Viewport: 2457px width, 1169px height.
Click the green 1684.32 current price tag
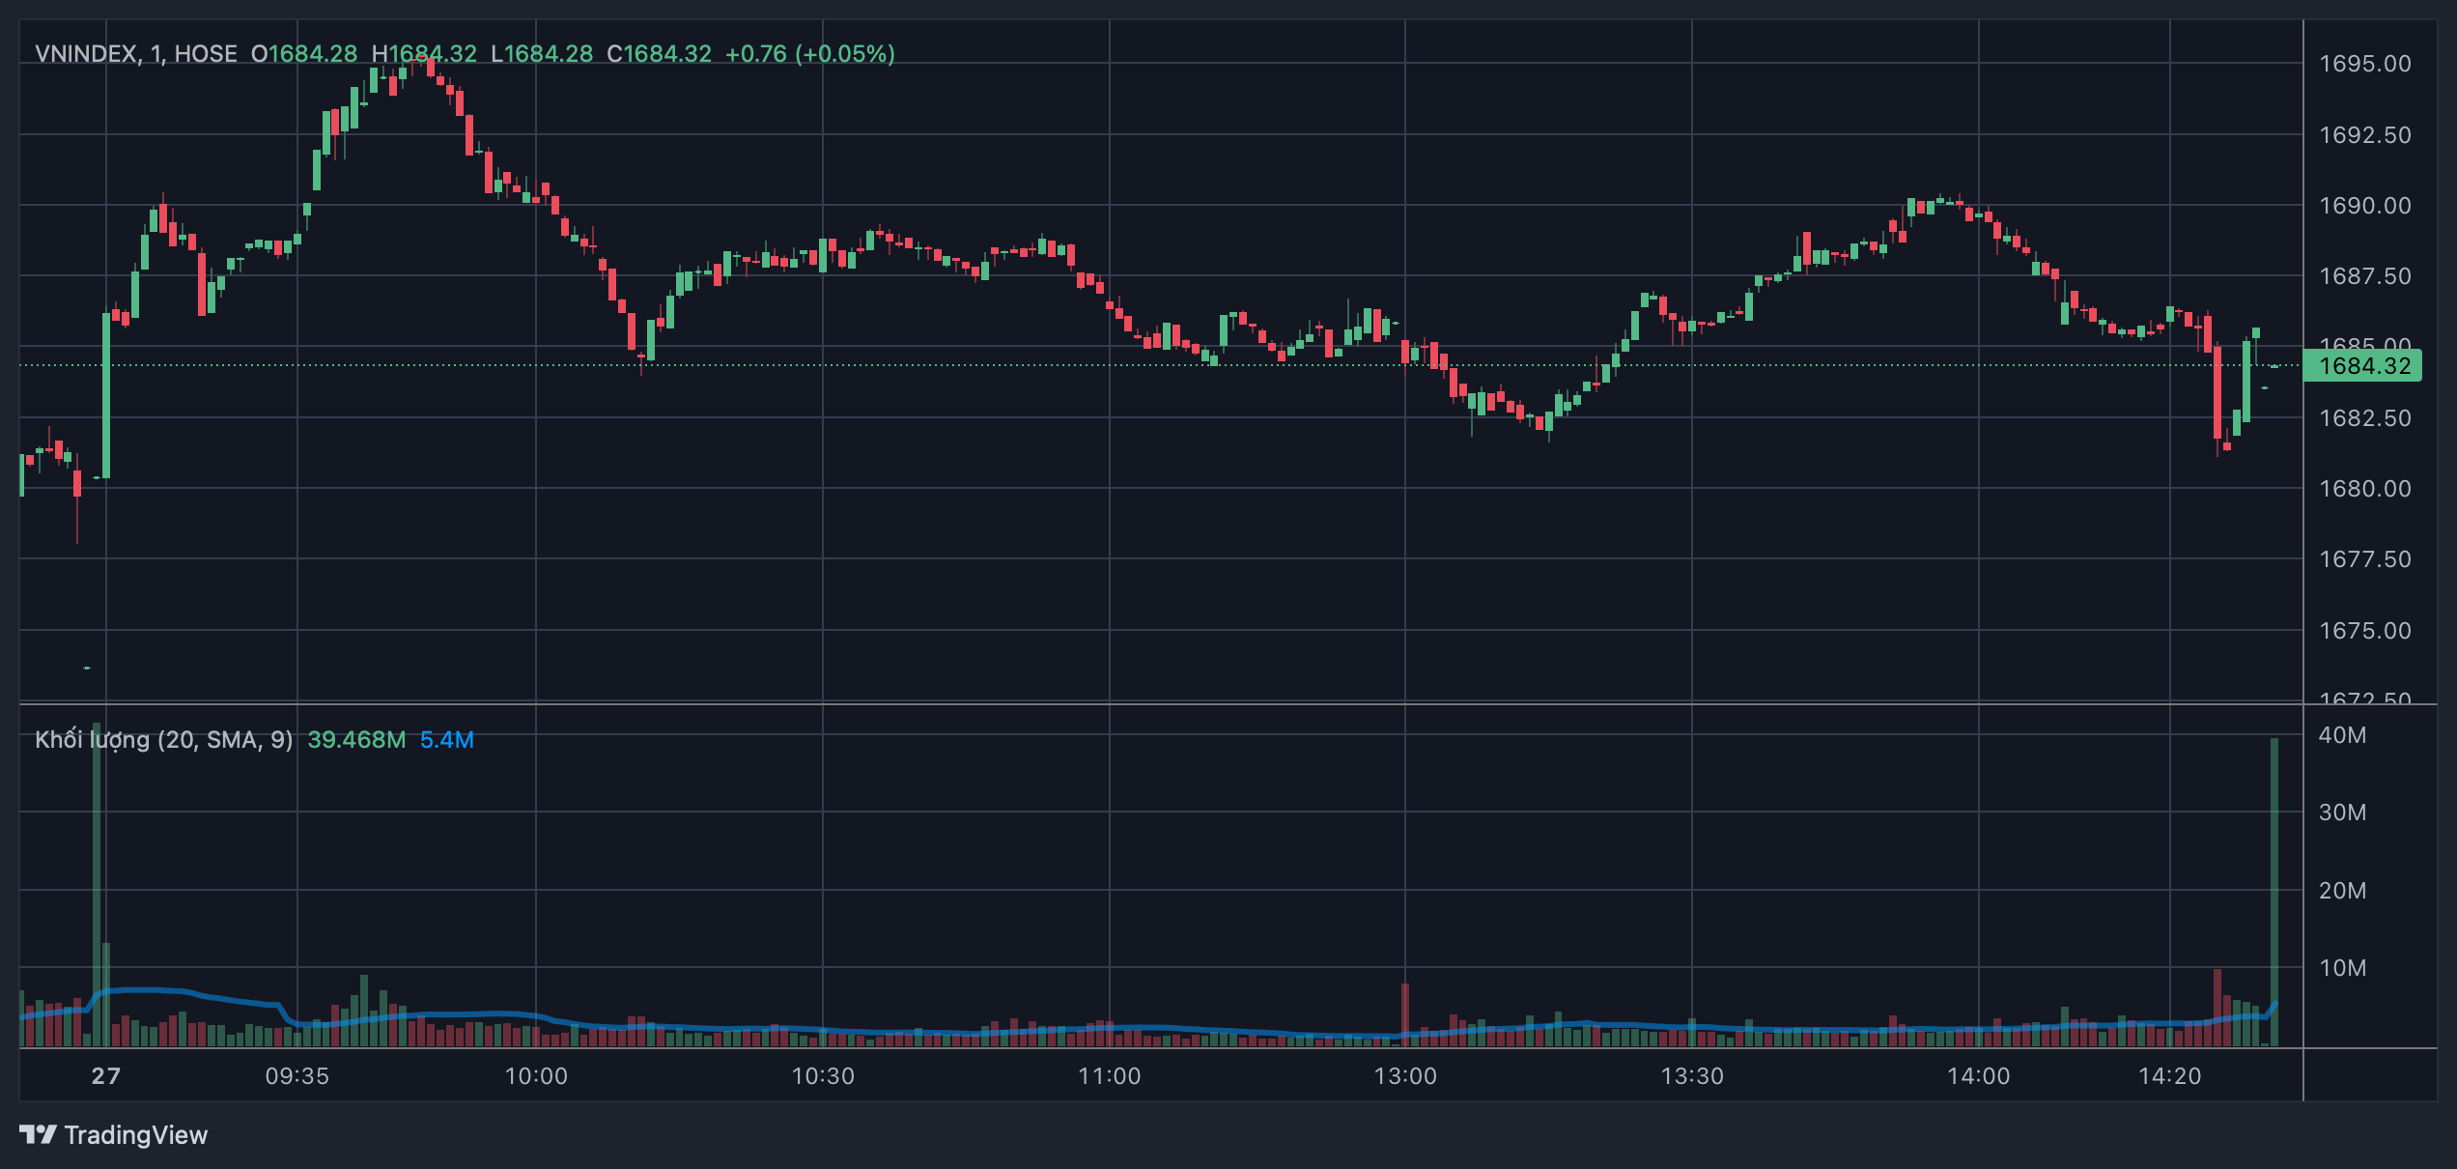click(x=2363, y=366)
